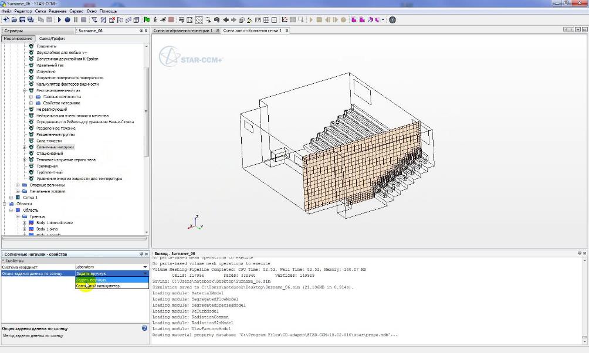Click the Save simulation toolbar icon

tap(22, 19)
